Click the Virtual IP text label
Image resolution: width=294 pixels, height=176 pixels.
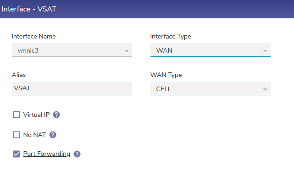click(36, 115)
